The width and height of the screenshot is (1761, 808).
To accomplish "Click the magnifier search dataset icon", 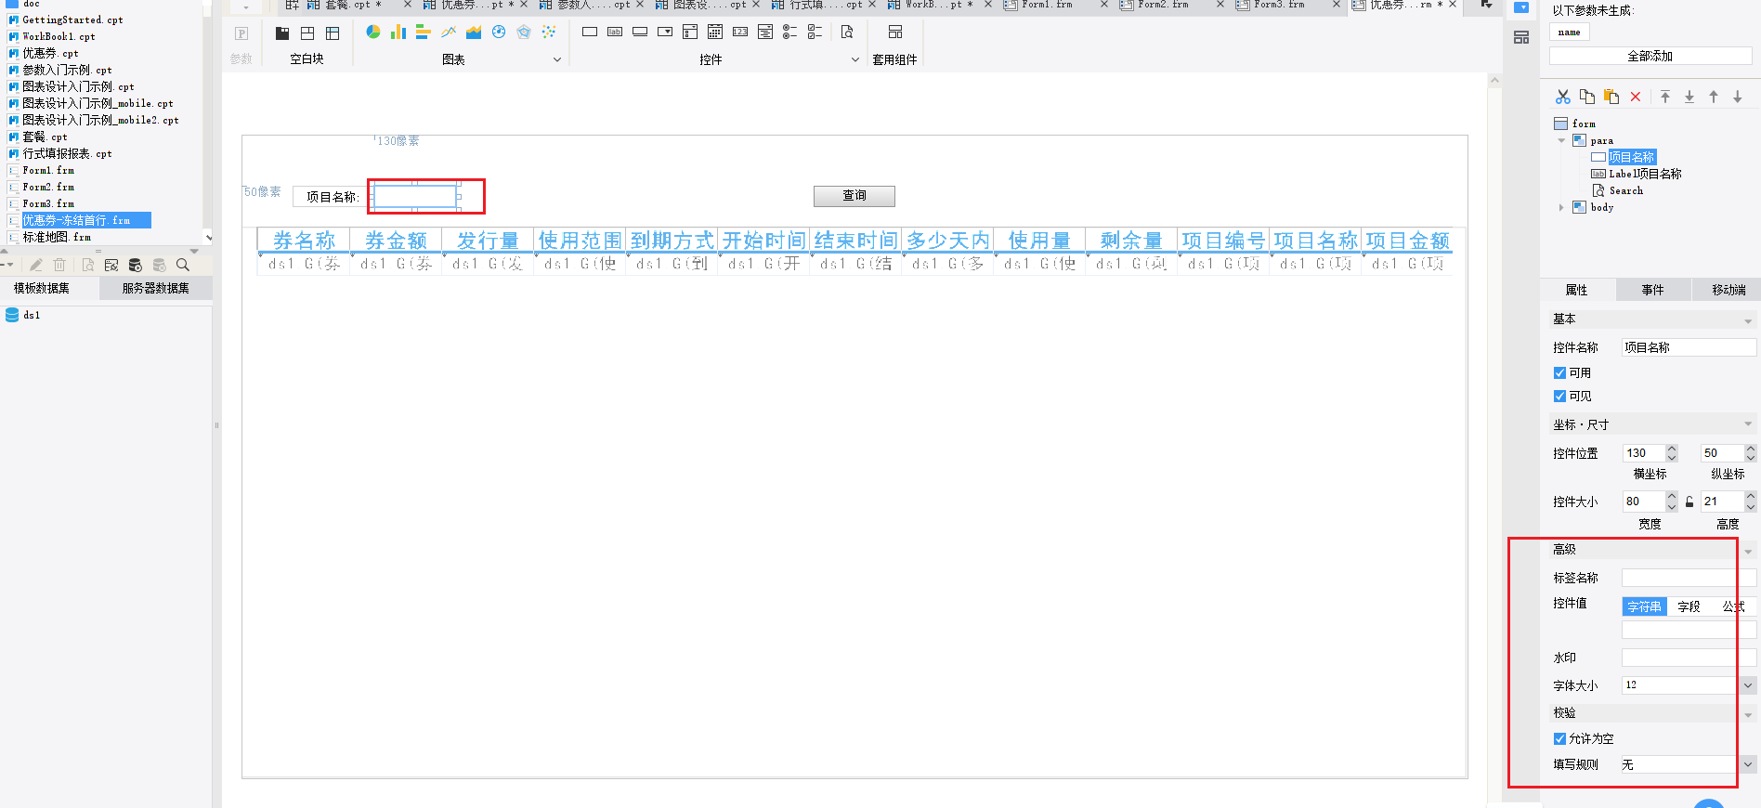I will coord(183,265).
